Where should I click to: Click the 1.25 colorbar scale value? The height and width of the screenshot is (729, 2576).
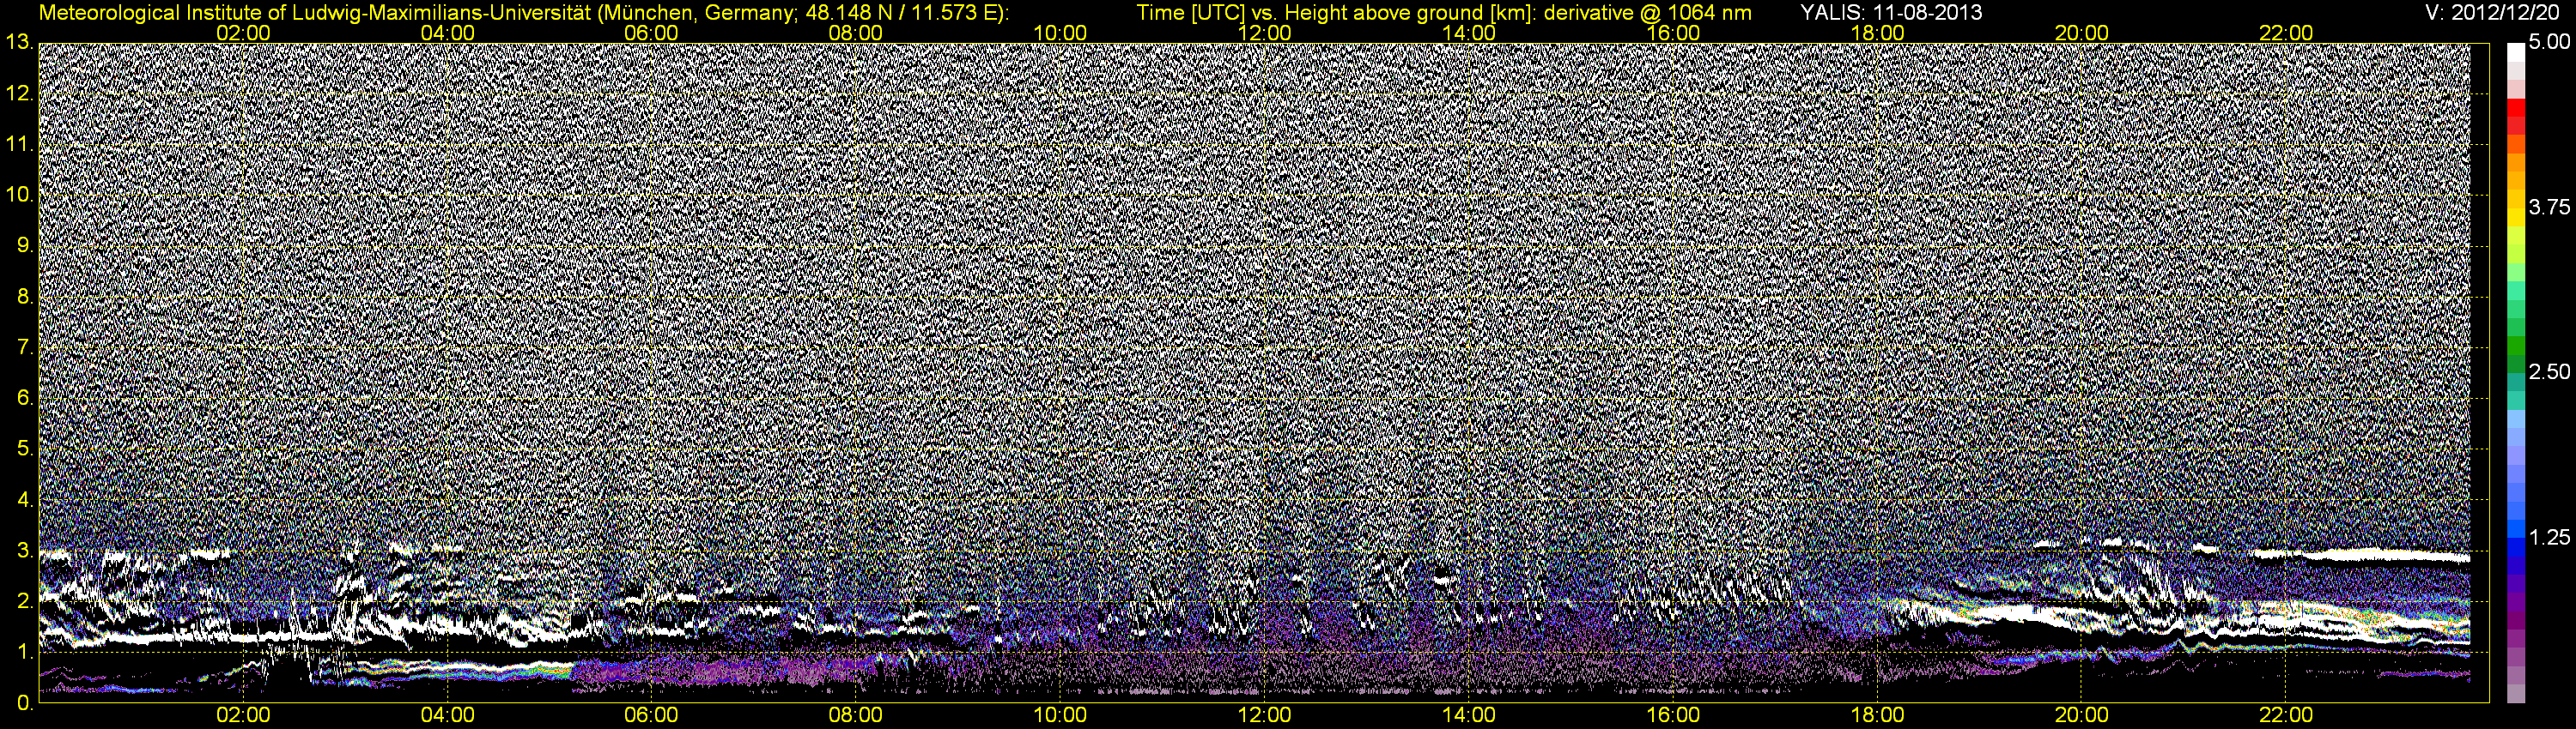point(2550,537)
